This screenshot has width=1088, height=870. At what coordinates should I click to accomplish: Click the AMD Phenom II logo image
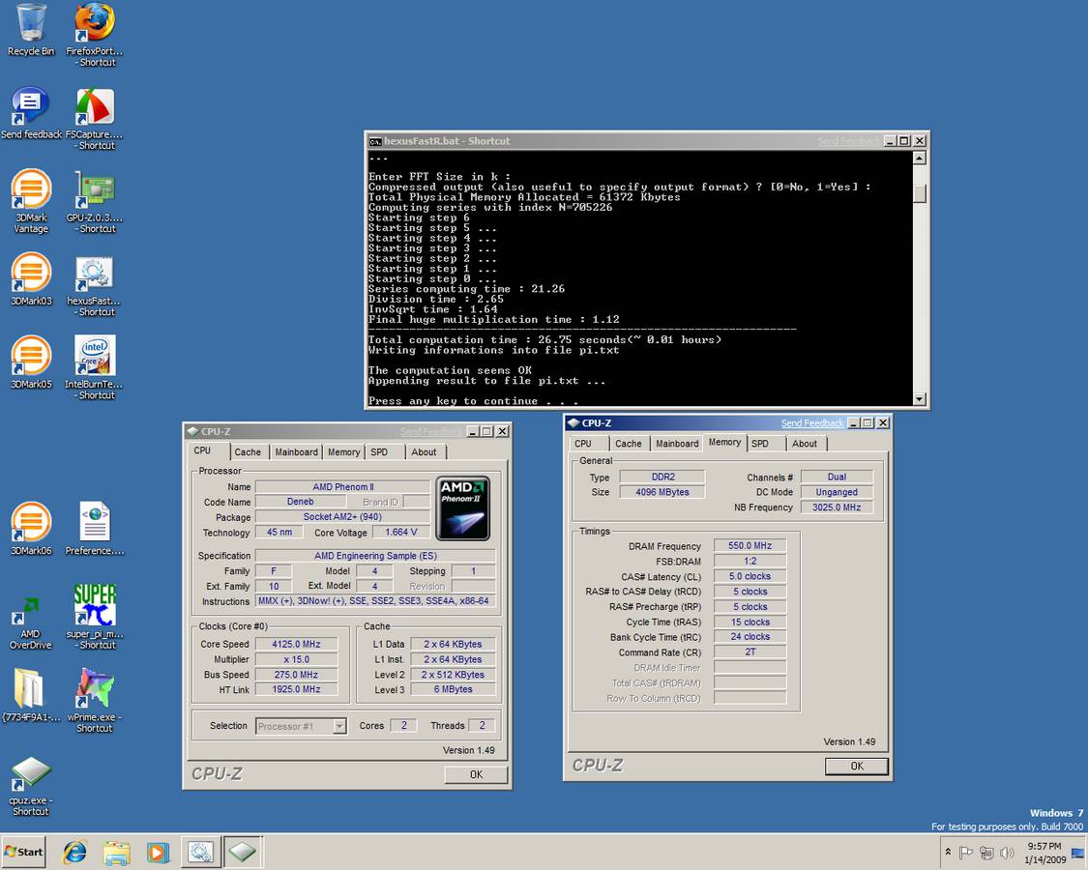point(463,507)
